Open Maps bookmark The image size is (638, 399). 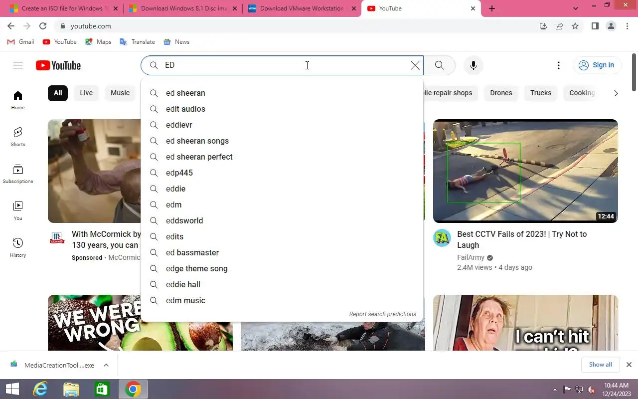pos(98,42)
